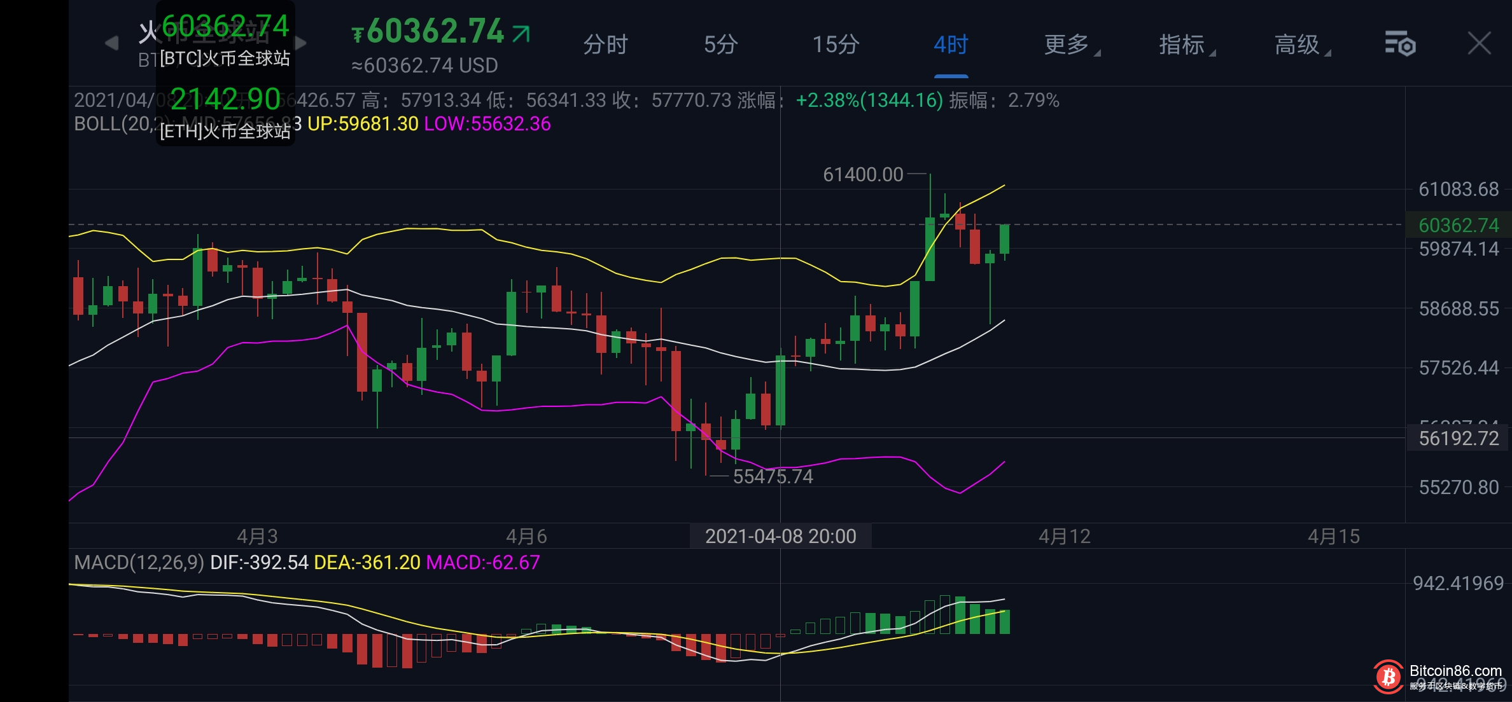Expand the 高级 advanced dropdown
The width and height of the screenshot is (1512, 702).
[x=1299, y=45]
